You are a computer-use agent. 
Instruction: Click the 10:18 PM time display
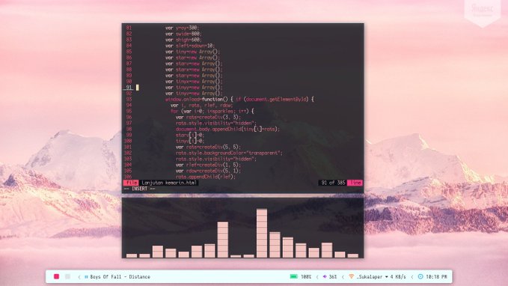436,276
